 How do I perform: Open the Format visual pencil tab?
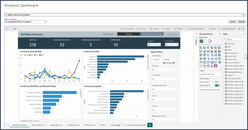(x=210, y=41)
